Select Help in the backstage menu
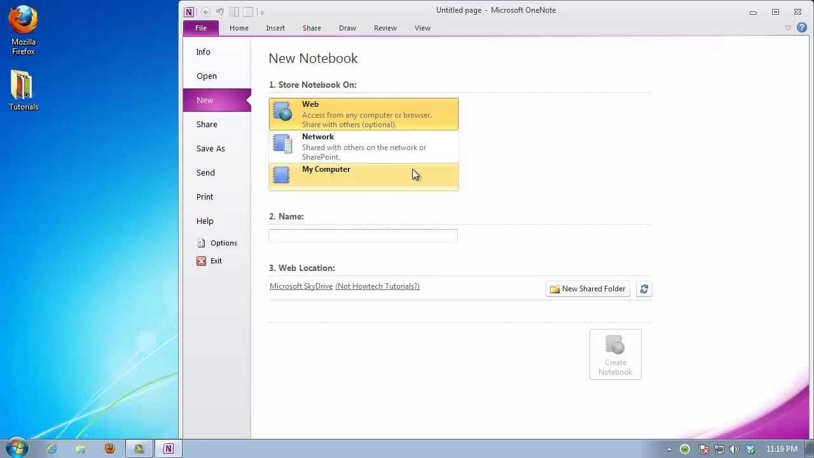814x458 pixels. click(217, 221)
